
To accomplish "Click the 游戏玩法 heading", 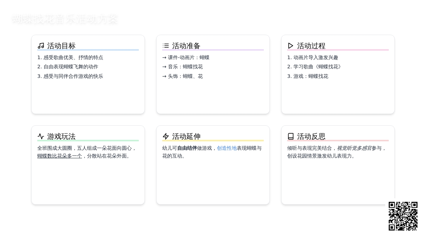I will pos(61,136).
